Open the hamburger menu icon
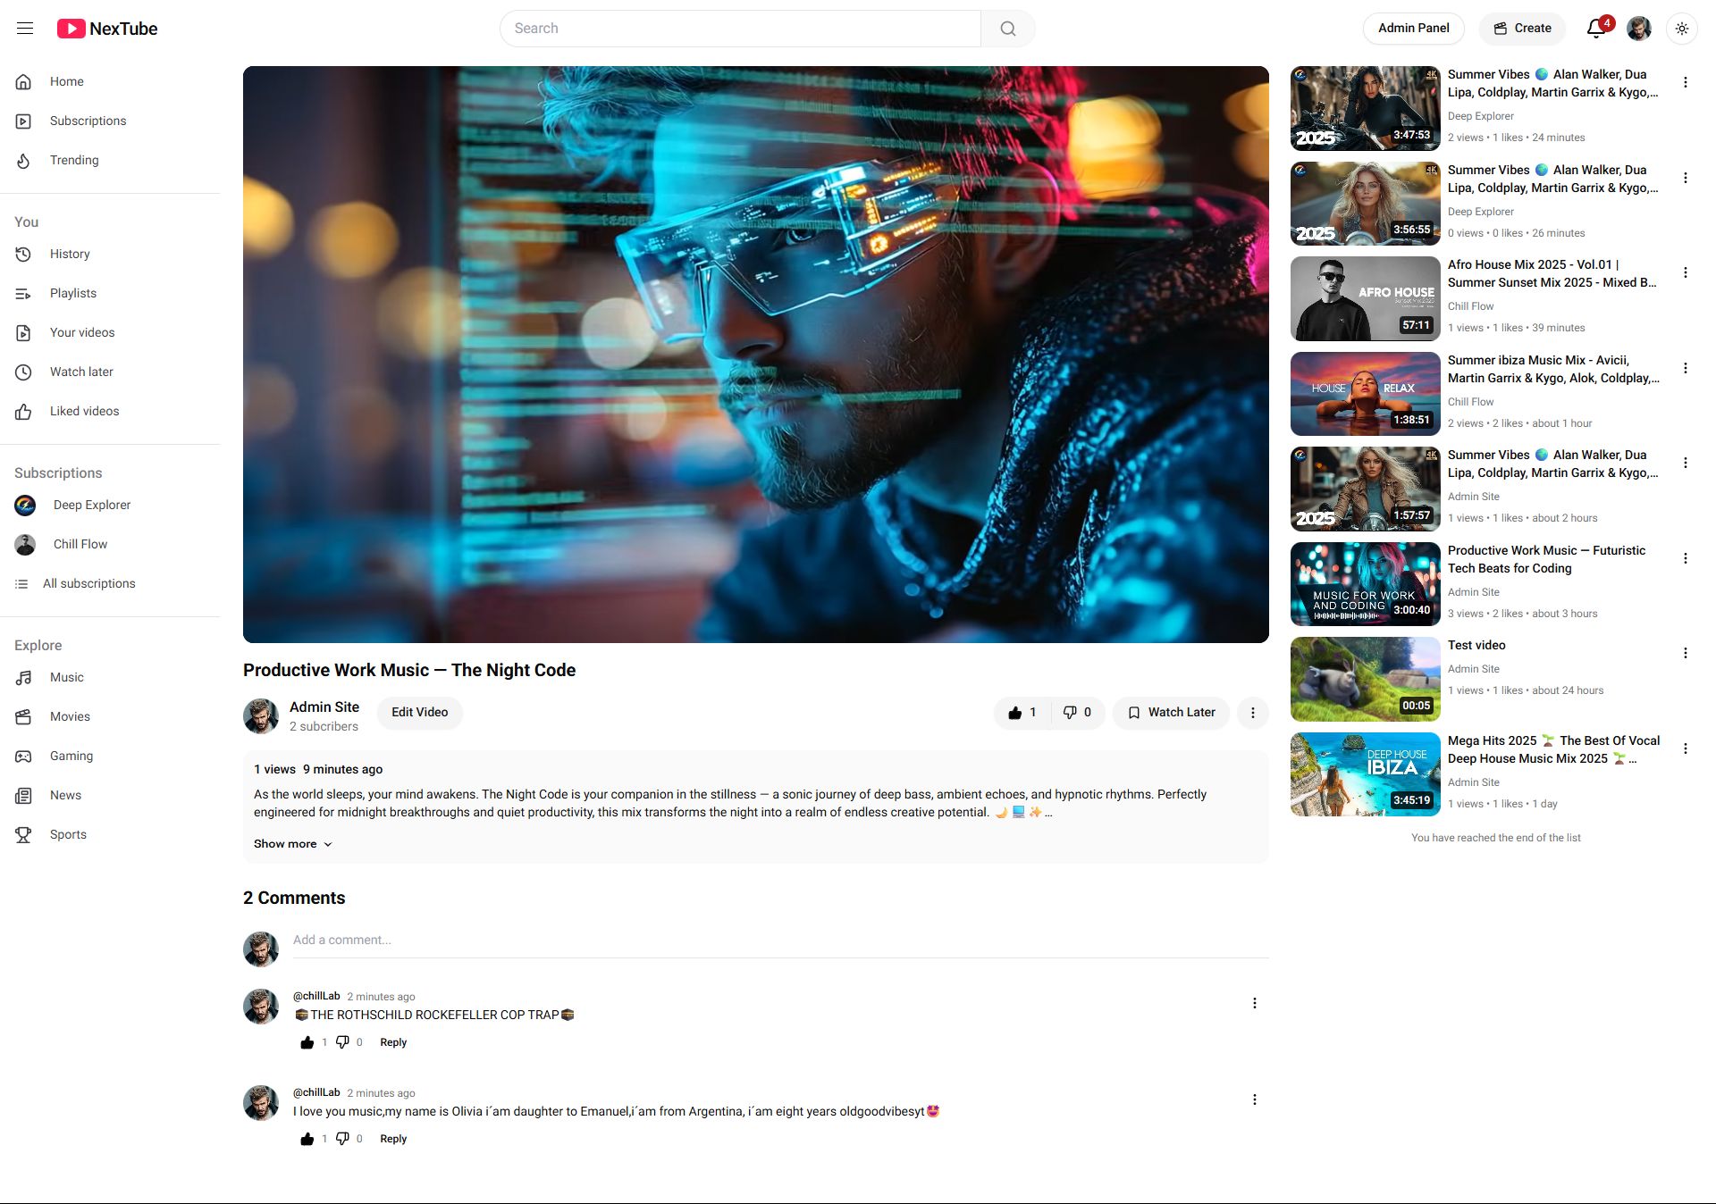1716x1204 pixels. coord(25,29)
